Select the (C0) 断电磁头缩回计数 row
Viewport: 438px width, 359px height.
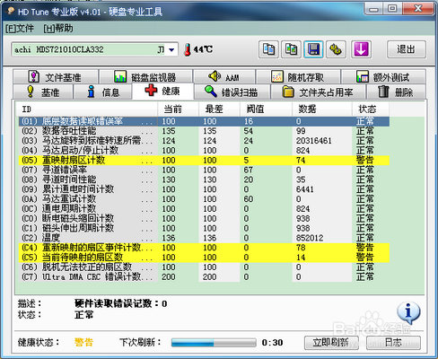[x=204, y=218]
